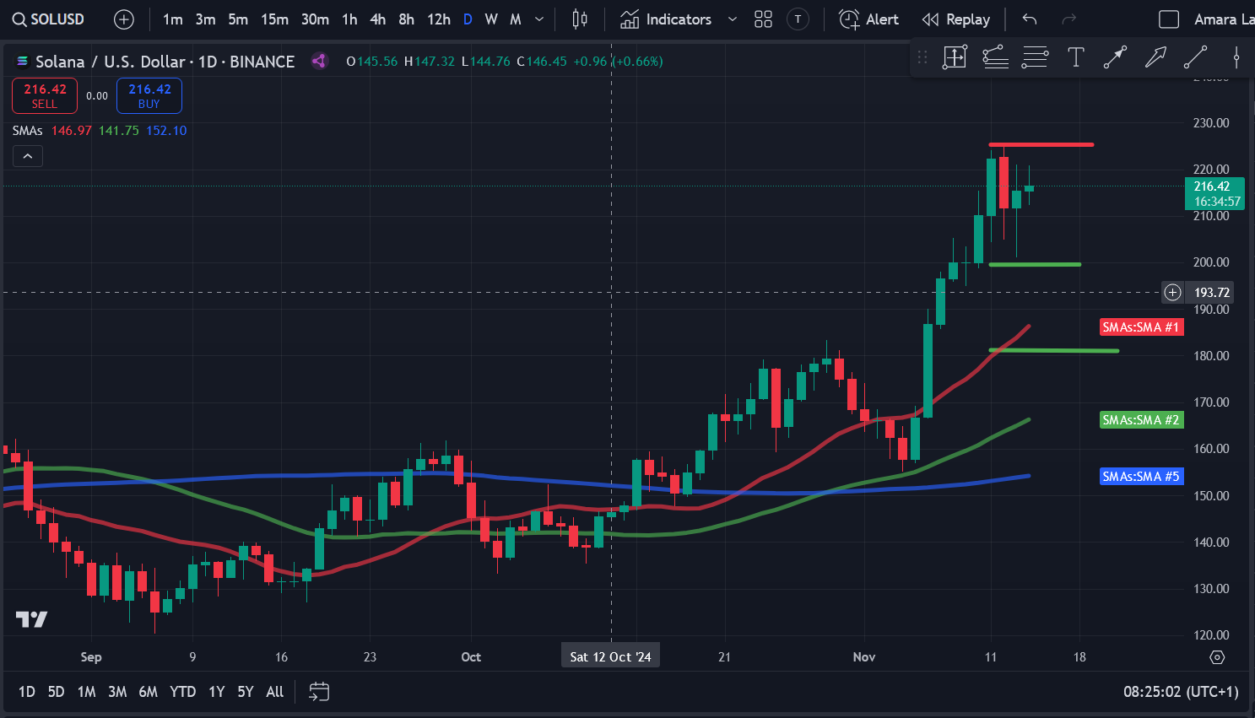Select the monthly M interval
1255x718 pixels.
click(516, 19)
